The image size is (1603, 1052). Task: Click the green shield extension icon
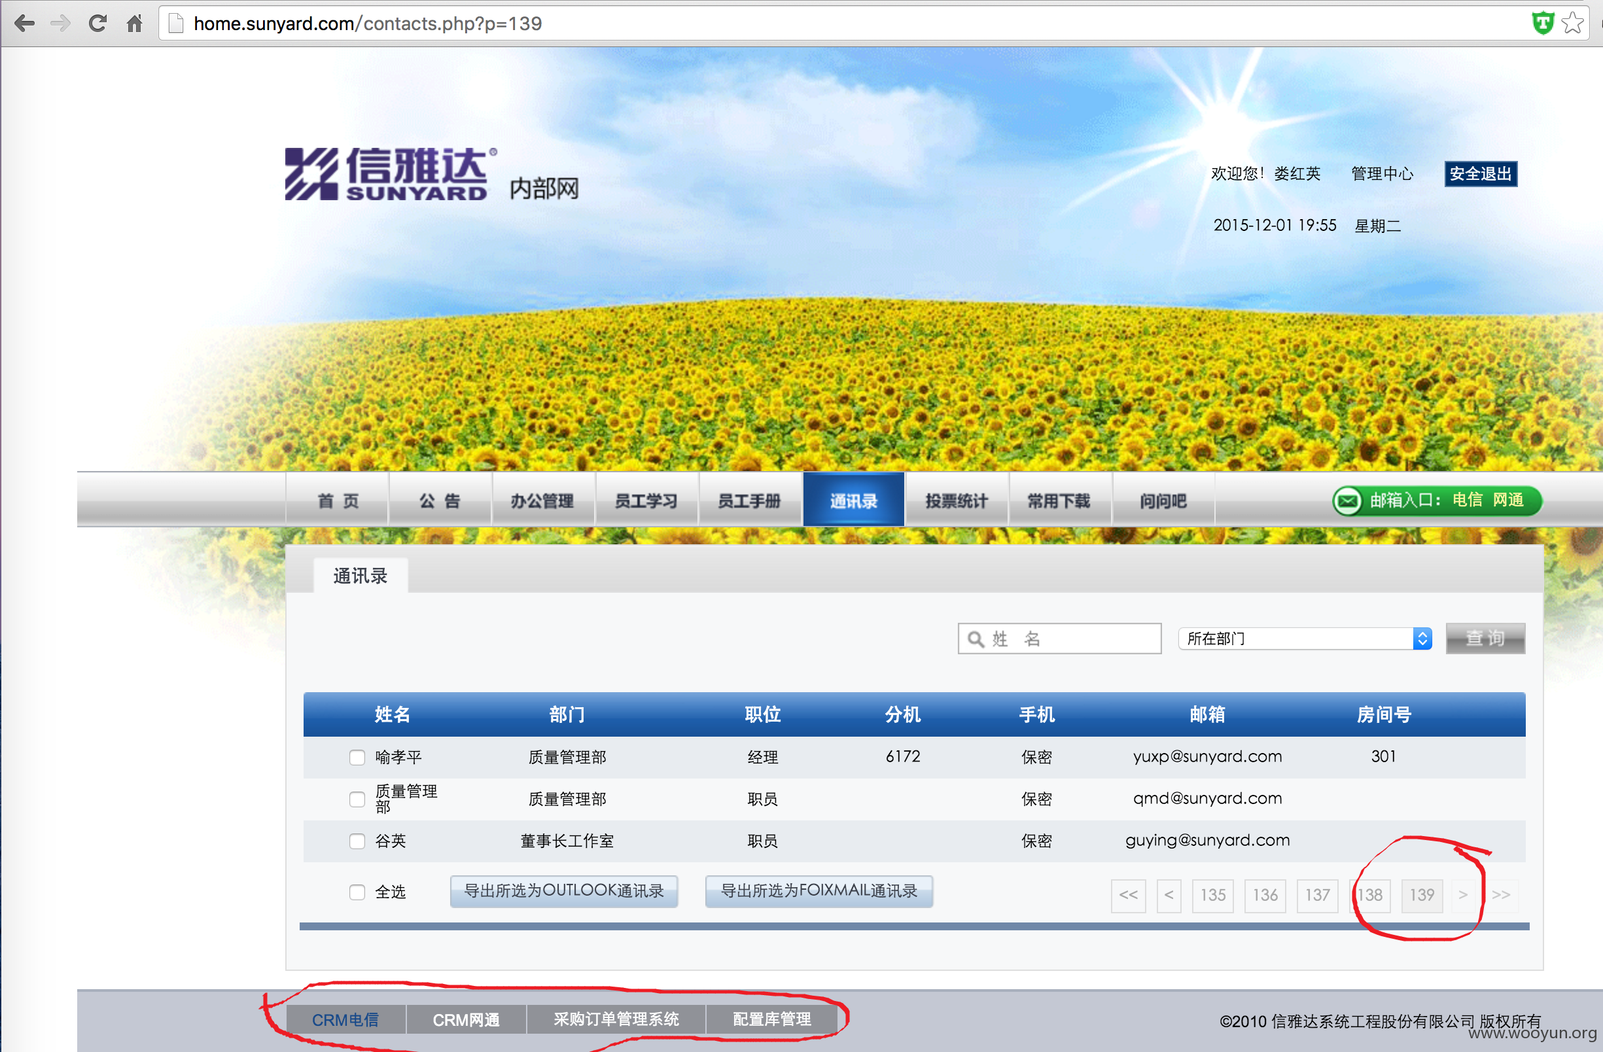(x=1542, y=23)
